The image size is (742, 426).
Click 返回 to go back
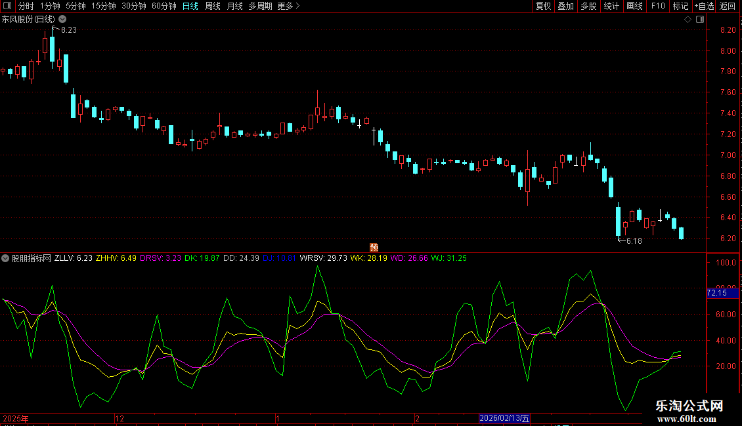728,7
